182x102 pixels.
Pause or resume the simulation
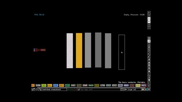[149, 90]
